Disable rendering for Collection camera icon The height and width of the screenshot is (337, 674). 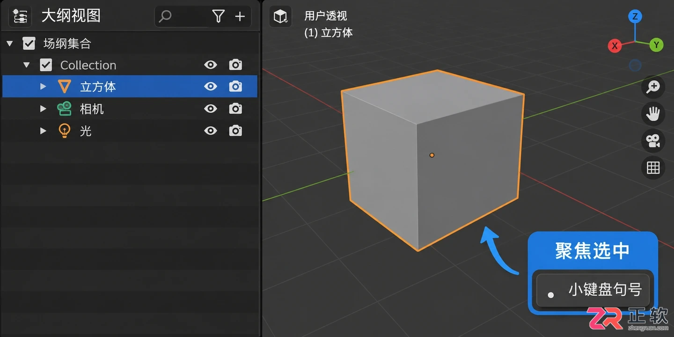click(x=235, y=65)
